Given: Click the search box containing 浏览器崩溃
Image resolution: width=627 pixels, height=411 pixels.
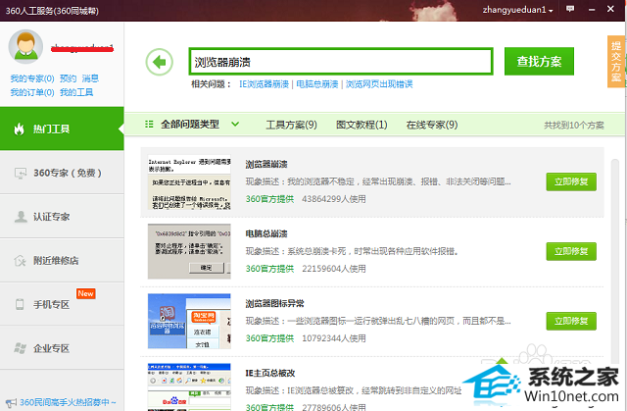Looking at the screenshot, I should [341, 61].
